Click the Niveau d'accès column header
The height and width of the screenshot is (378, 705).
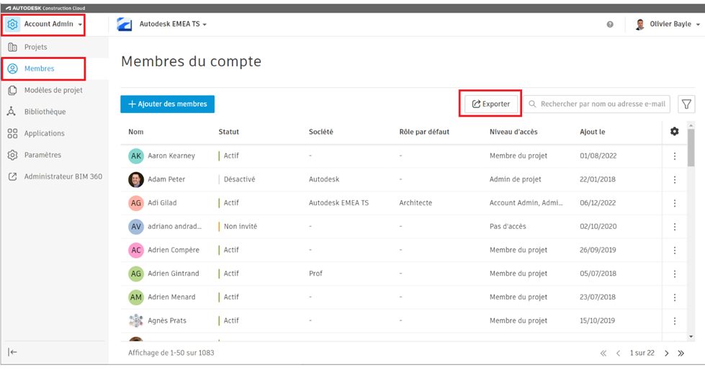(x=513, y=132)
